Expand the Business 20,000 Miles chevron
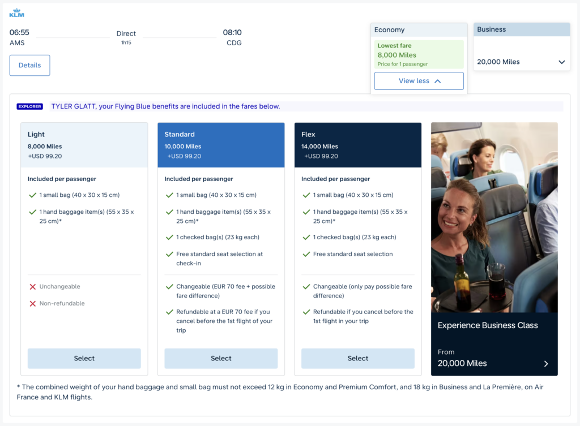The height and width of the screenshot is (426, 580). coord(561,62)
